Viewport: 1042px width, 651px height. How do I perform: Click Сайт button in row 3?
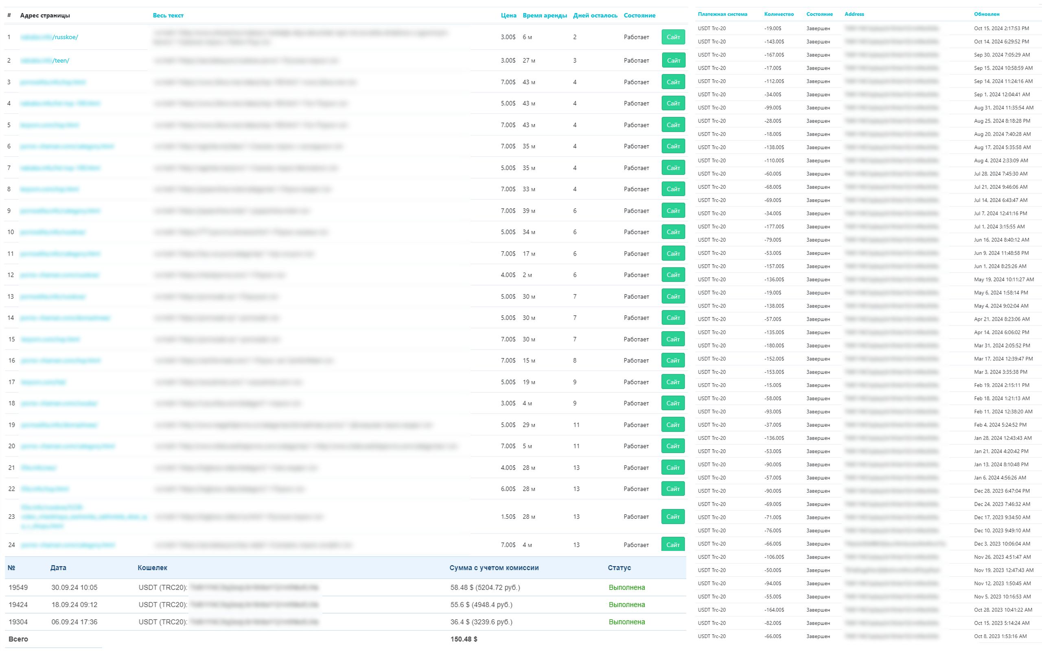(x=673, y=82)
